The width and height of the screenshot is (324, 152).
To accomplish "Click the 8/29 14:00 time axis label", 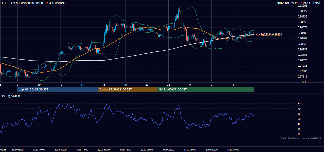I will pyautogui.click(x=82, y=150).
